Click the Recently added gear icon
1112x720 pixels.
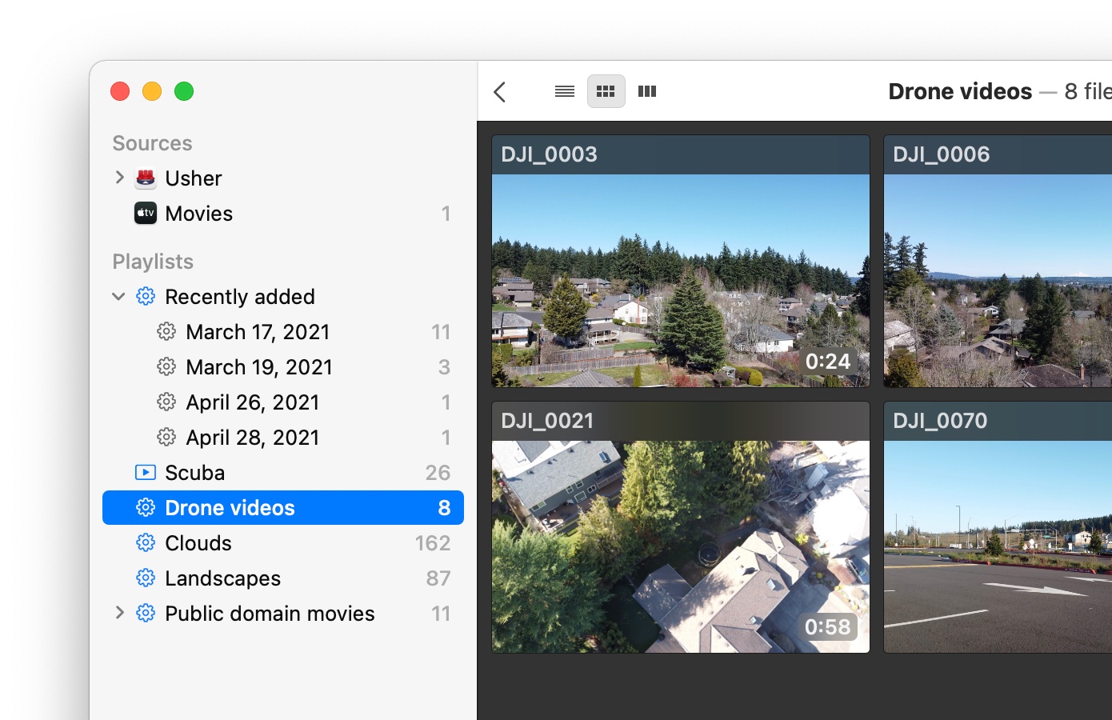pyautogui.click(x=146, y=296)
